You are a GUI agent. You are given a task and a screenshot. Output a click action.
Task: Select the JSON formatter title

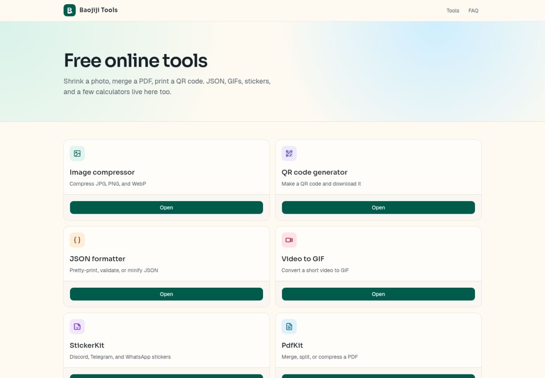tap(97, 259)
